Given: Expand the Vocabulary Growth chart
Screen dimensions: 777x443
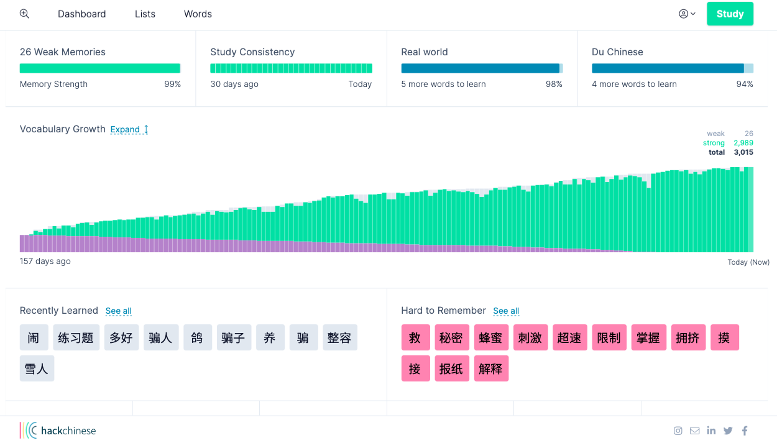Looking at the screenshot, I should click(x=129, y=129).
